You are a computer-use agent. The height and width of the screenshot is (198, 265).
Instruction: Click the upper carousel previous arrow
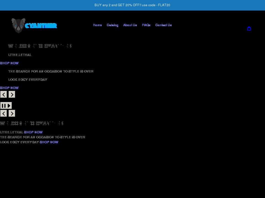4,94
